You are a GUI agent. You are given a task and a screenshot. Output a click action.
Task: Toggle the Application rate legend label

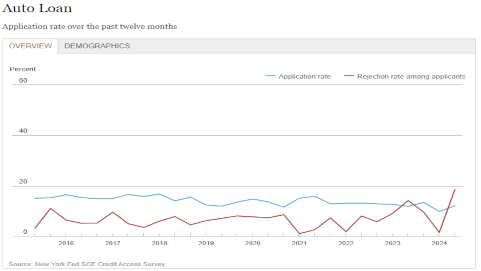pos(304,77)
